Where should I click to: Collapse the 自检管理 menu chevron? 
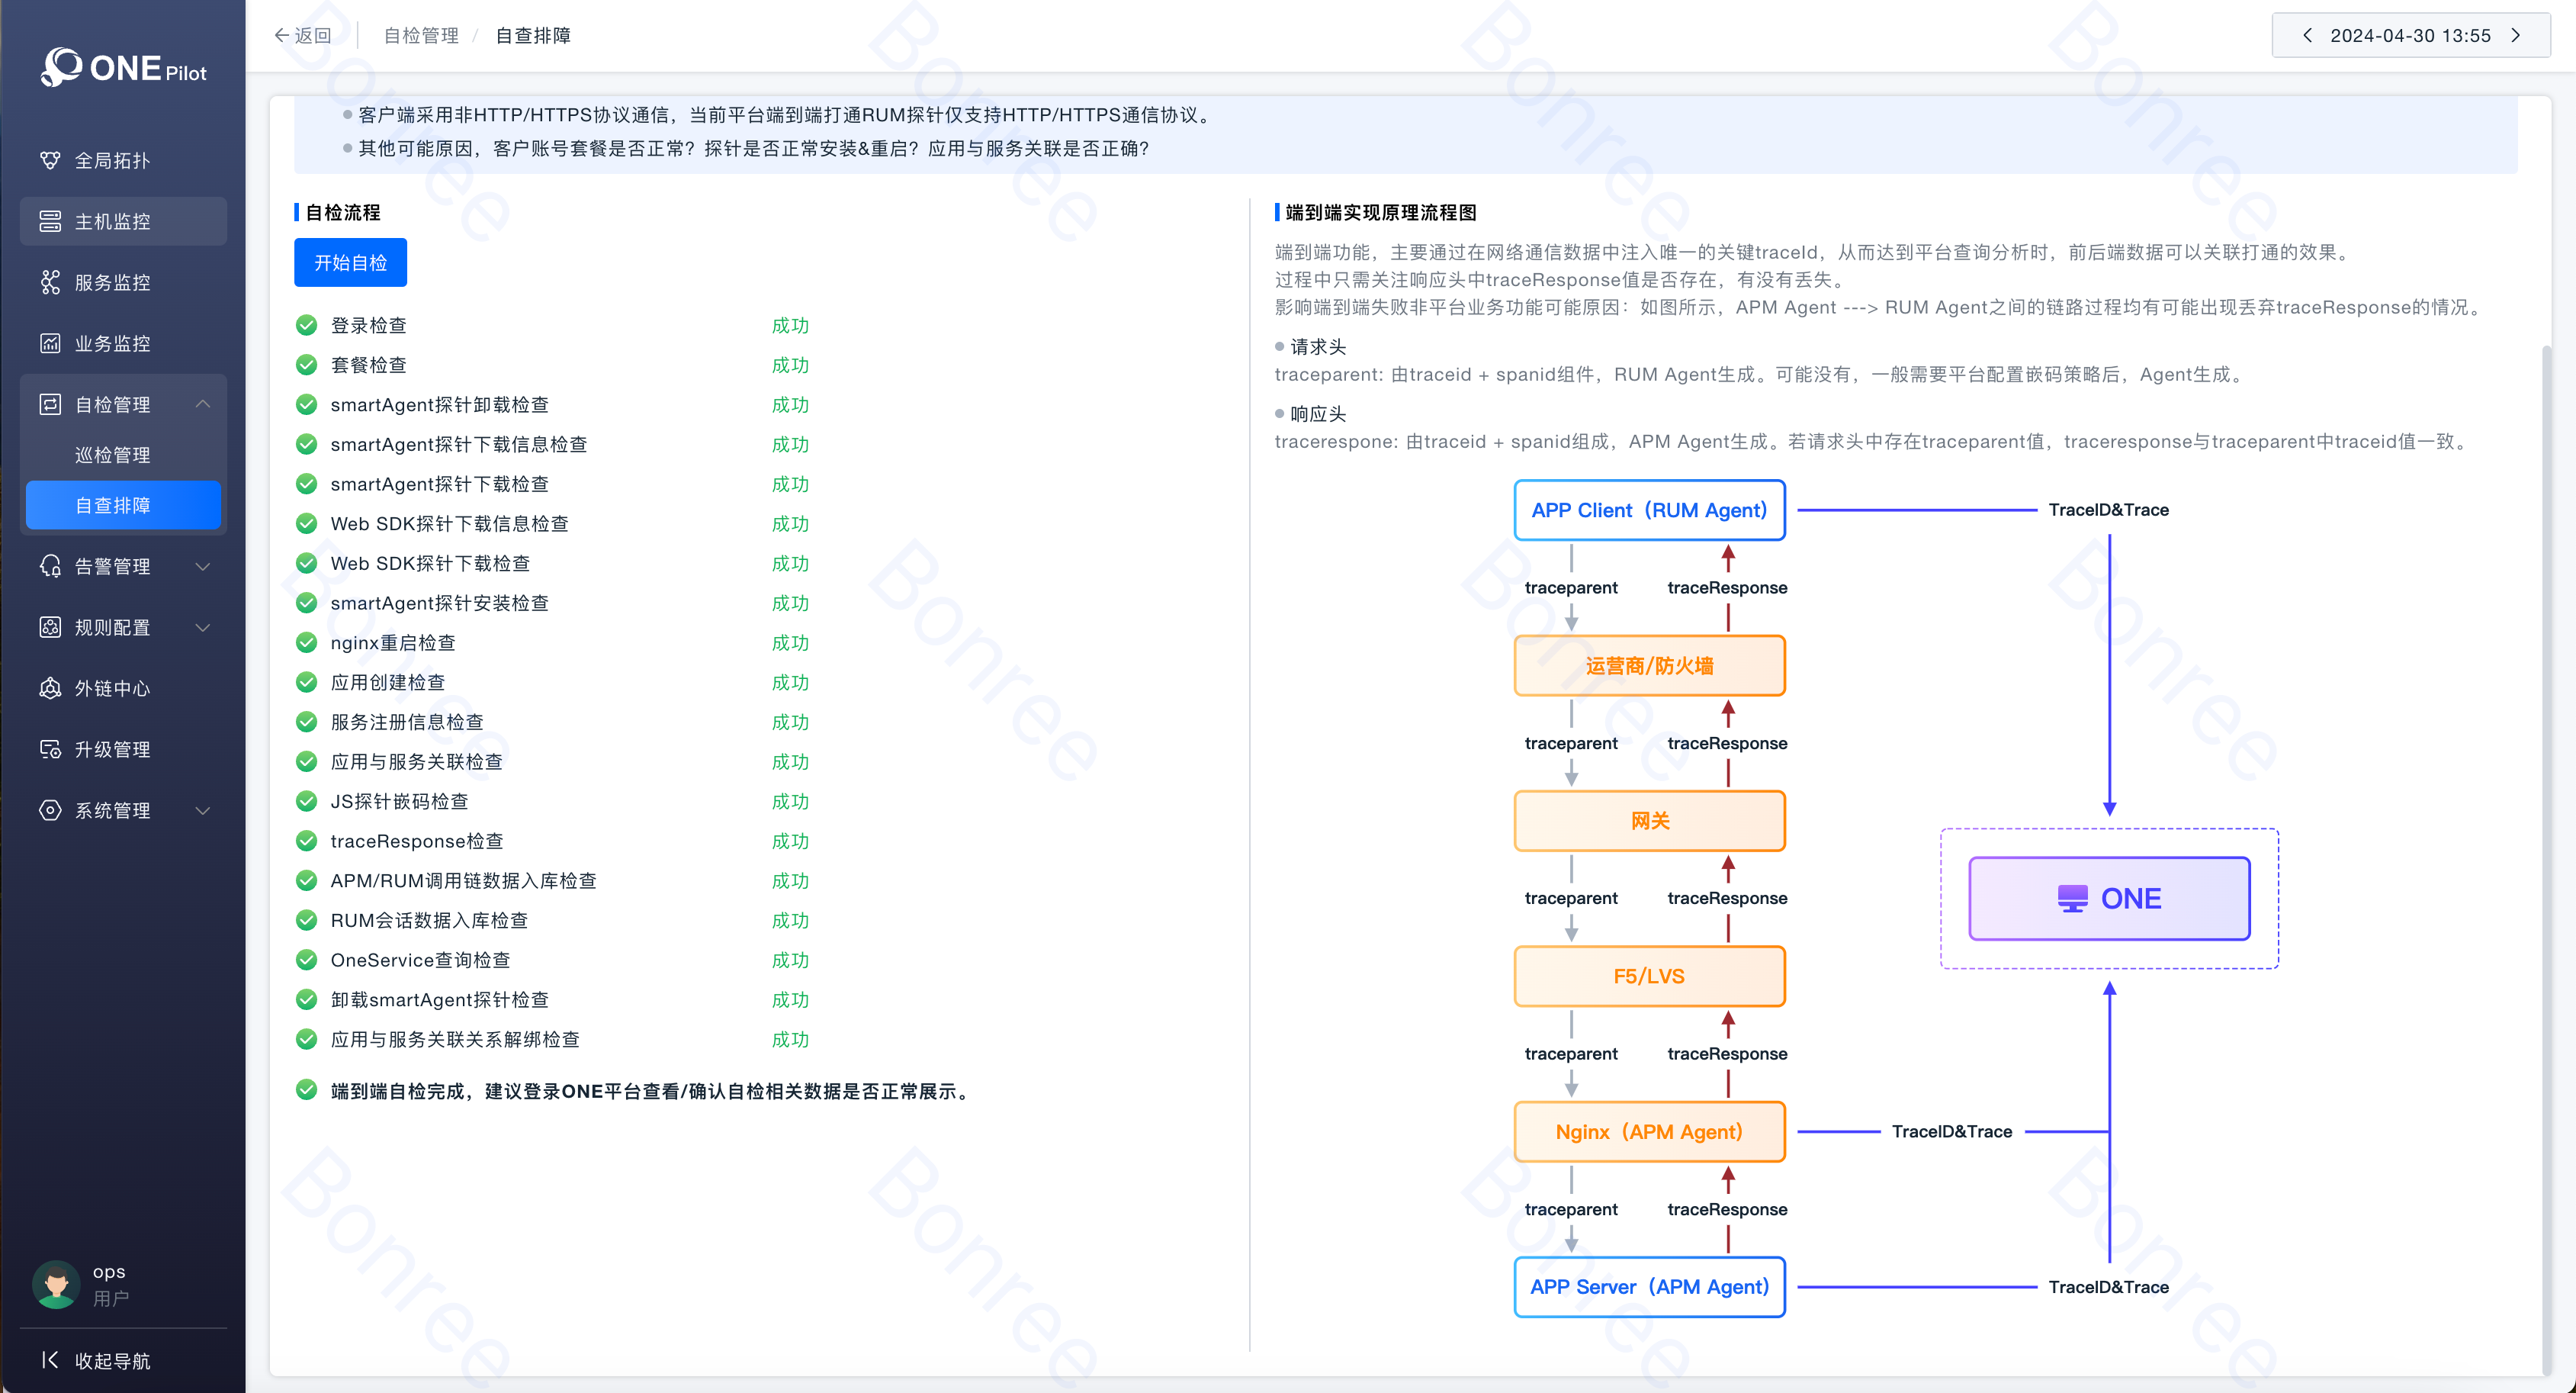(203, 404)
